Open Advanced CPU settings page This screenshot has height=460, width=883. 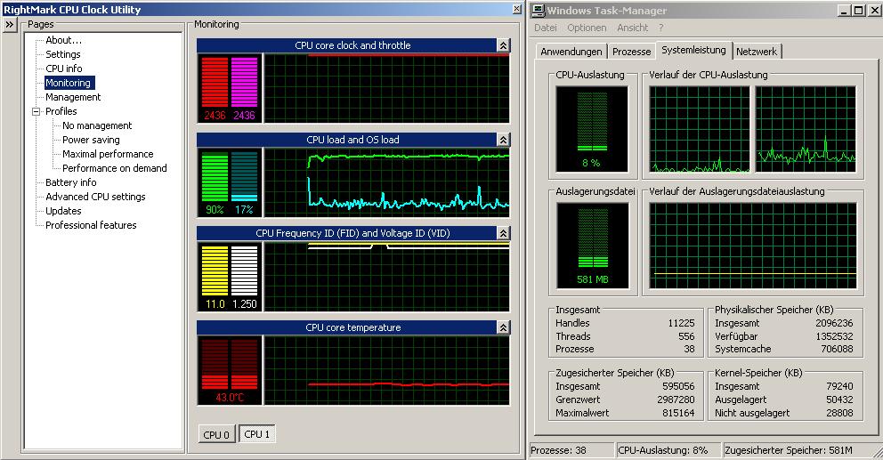click(95, 197)
